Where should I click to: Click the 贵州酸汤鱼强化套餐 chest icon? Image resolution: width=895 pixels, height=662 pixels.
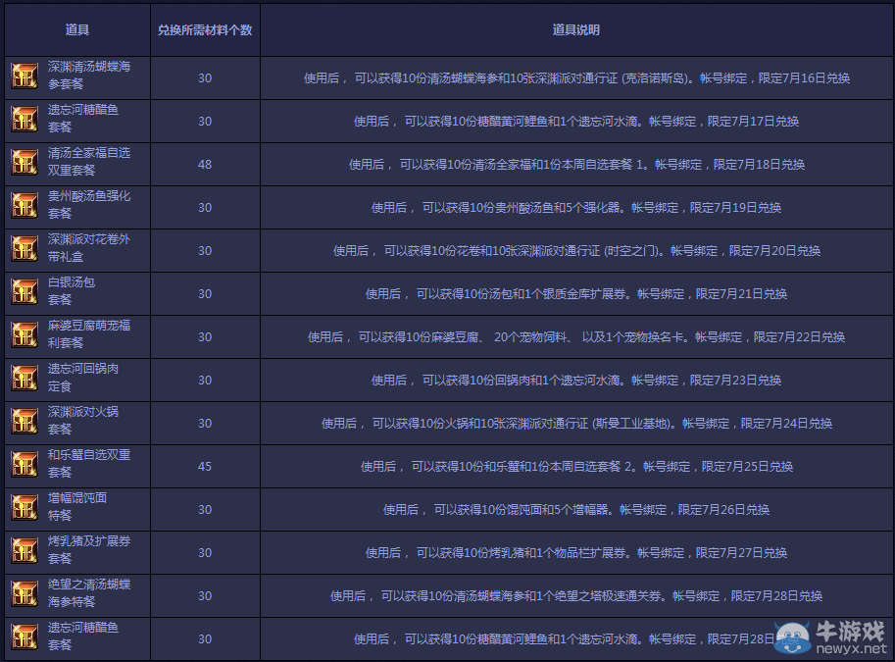click(x=24, y=207)
